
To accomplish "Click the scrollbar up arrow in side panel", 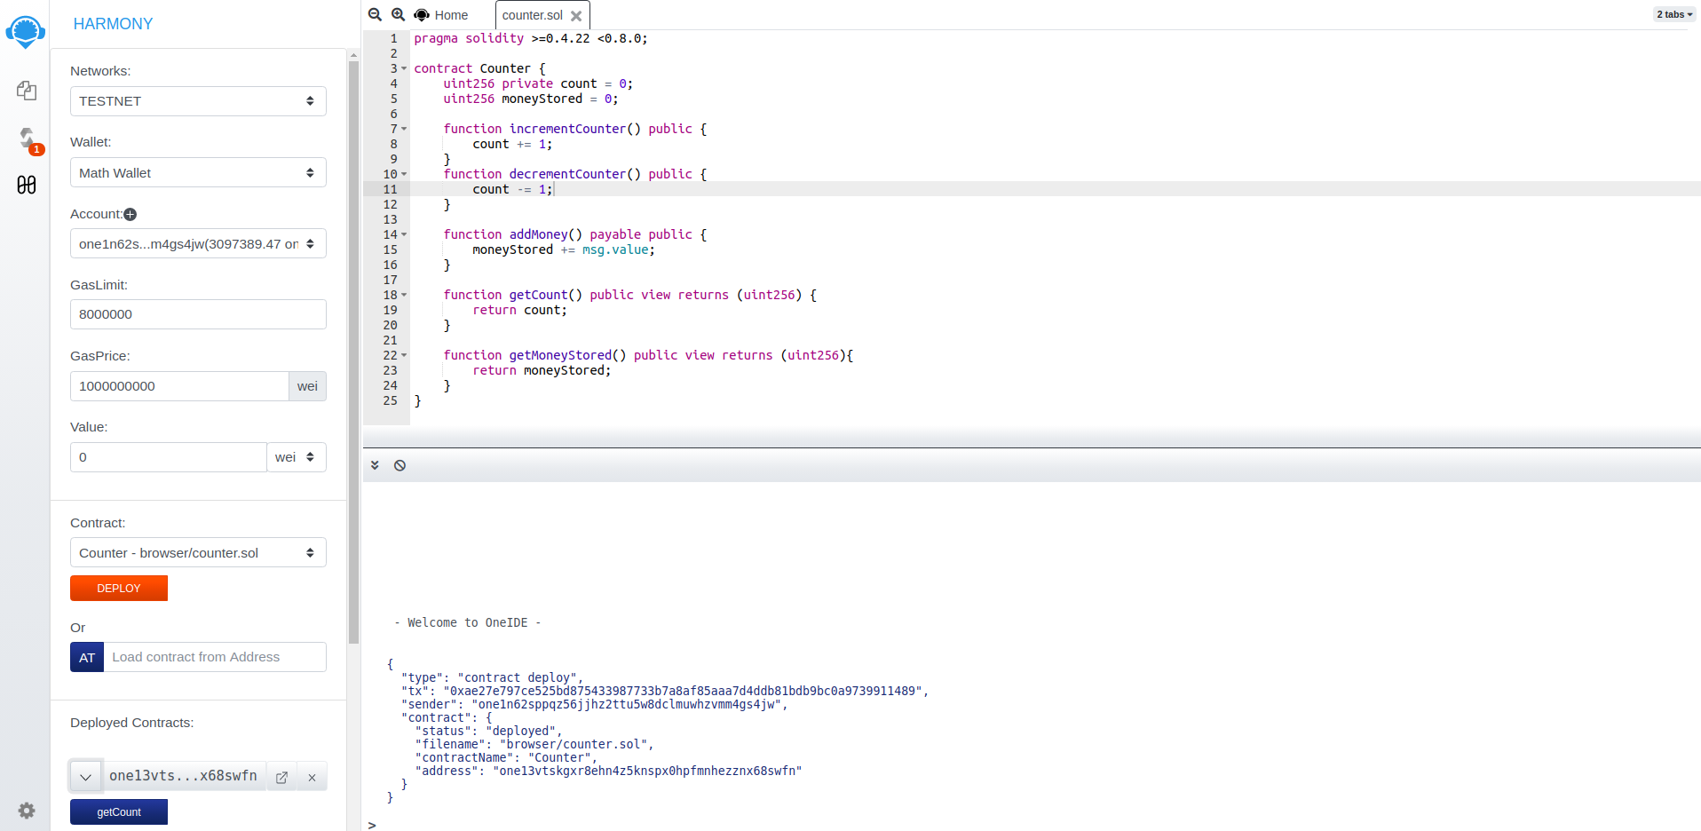I will 353,55.
